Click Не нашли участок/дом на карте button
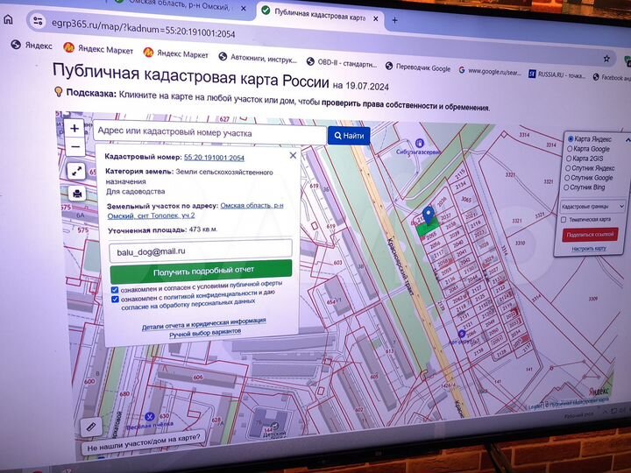 click(x=143, y=442)
